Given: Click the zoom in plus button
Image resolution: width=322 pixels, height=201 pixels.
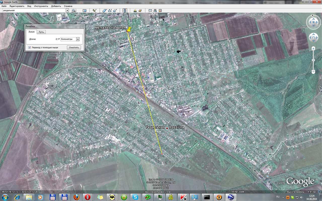Looking at the screenshot, I should click(313, 48).
